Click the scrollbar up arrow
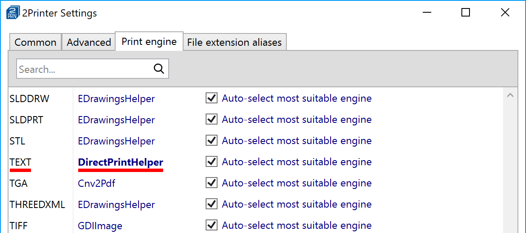The height and width of the screenshot is (233, 526). (510, 95)
